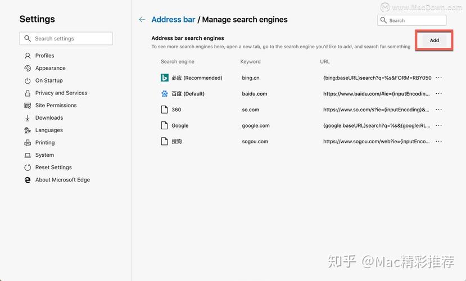Screen dimensions: 466x281
Task: Select the Google engine name
Action: pyautogui.click(x=180, y=126)
